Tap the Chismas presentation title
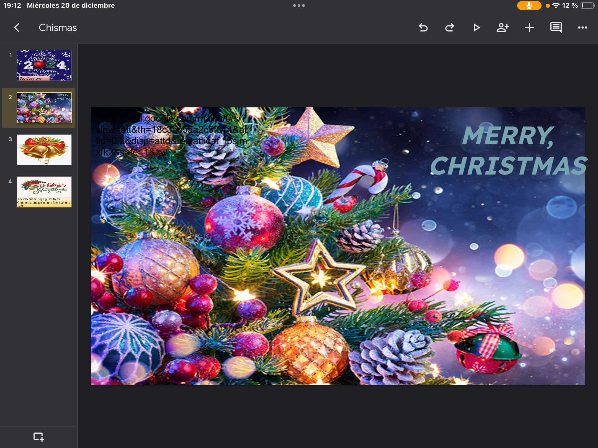Image resolution: width=598 pixels, height=448 pixels. pyautogui.click(x=58, y=28)
